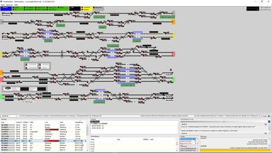Click small icon beside lower message timestamp
Image resolution: width=272 pixels, height=153 pixels.
pyautogui.click(x=266, y=133)
